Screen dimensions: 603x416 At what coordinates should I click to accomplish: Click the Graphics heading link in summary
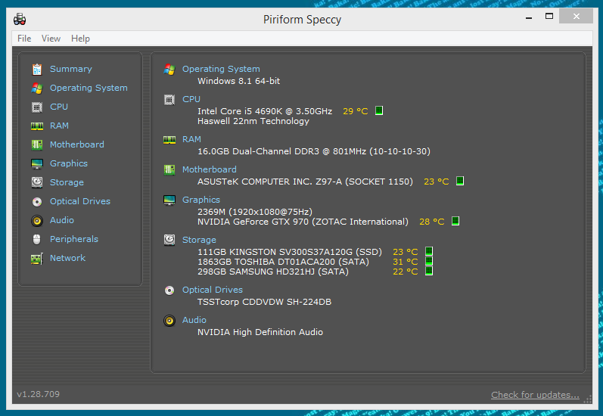201,200
